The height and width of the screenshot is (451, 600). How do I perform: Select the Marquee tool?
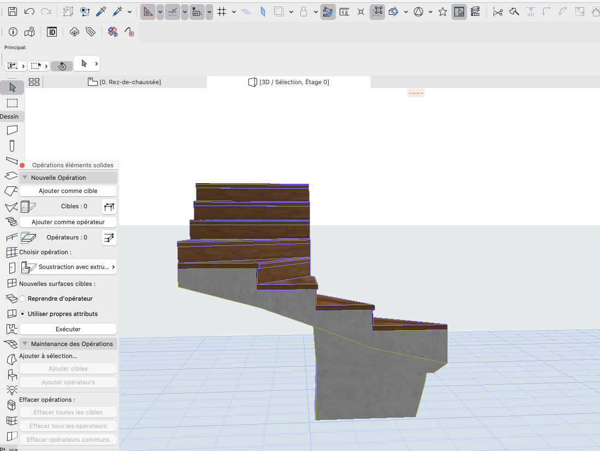click(x=12, y=103)
